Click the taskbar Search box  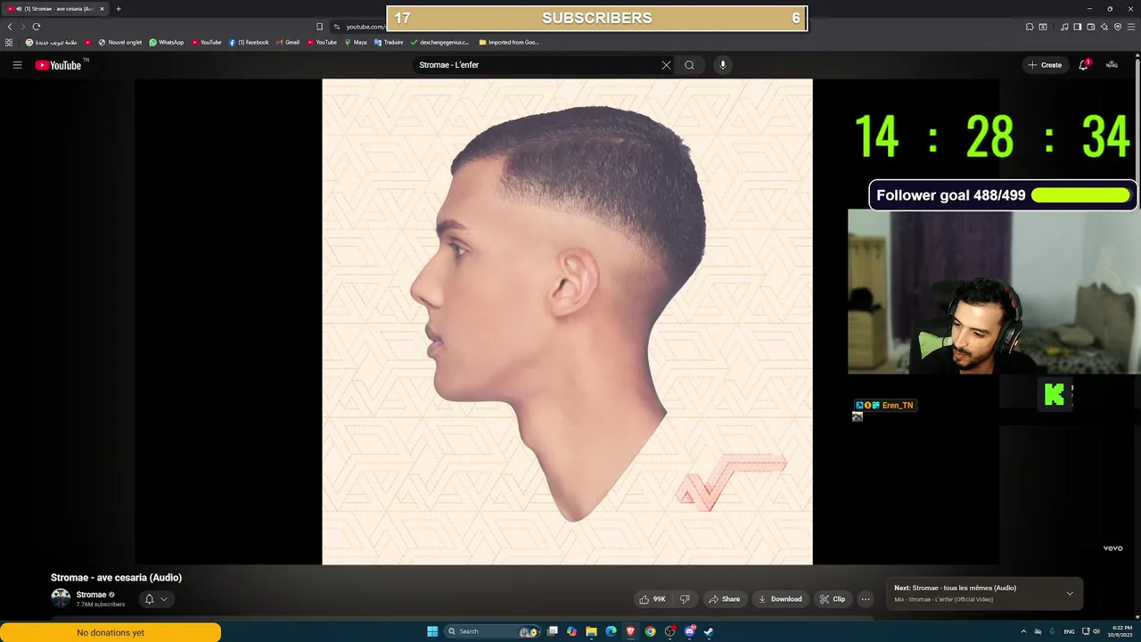click(x=493, y=631)
